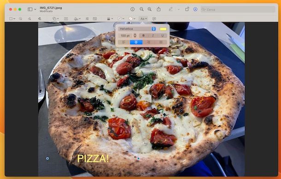Rotate the image left
This screenshot has width=281, height=179.
pos(187,9)
